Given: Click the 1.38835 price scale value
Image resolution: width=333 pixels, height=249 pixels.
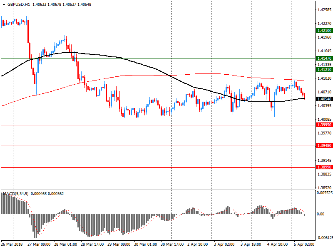Looking at the screenshot, I should (x=325, y=174).
